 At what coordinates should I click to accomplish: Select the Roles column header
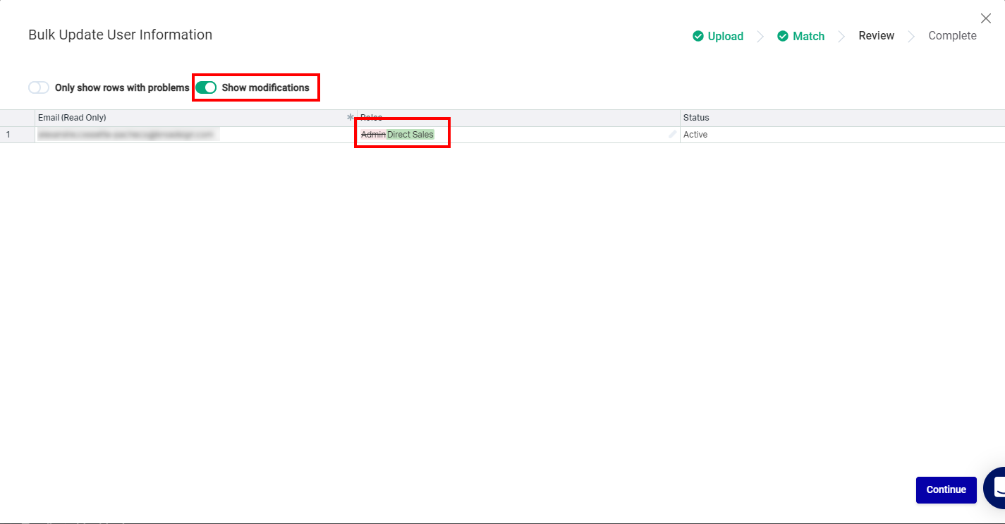[518, 118]
